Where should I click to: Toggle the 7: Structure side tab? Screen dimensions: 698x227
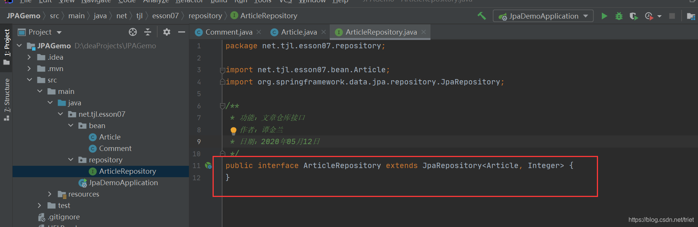click(x=6, y=100)
